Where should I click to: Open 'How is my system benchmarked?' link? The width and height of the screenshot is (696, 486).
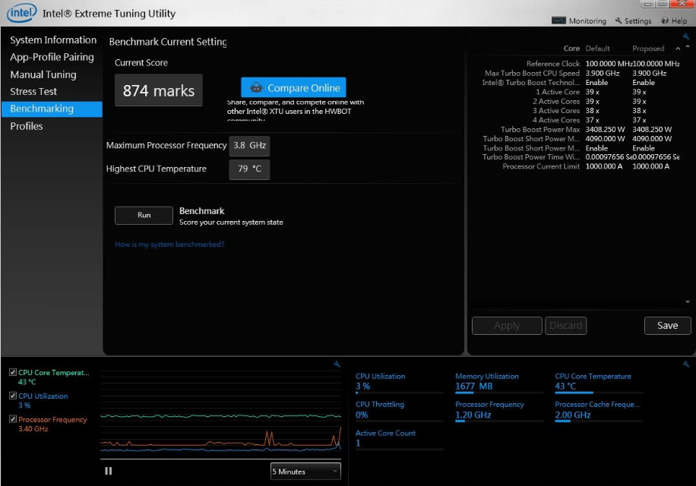169,245
